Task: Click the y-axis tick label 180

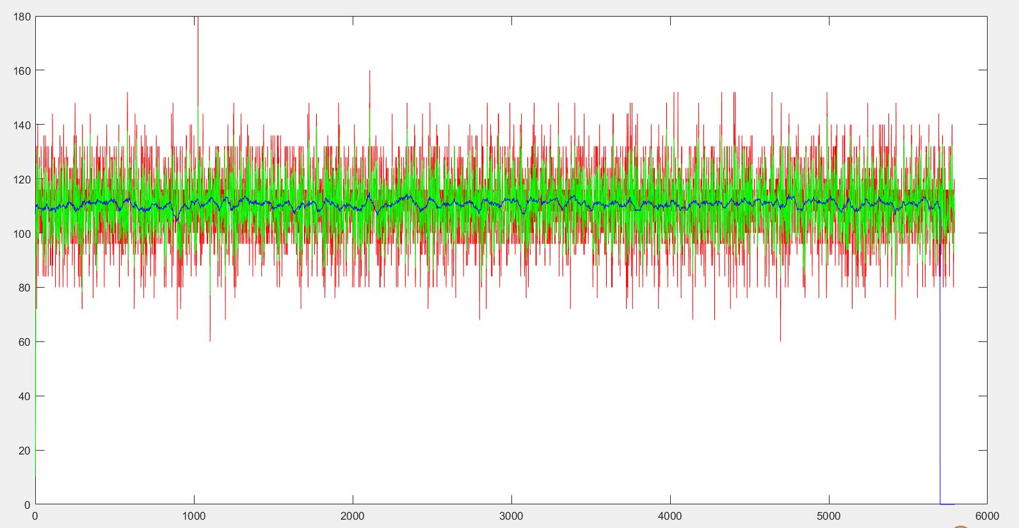Action: [22, 17]
